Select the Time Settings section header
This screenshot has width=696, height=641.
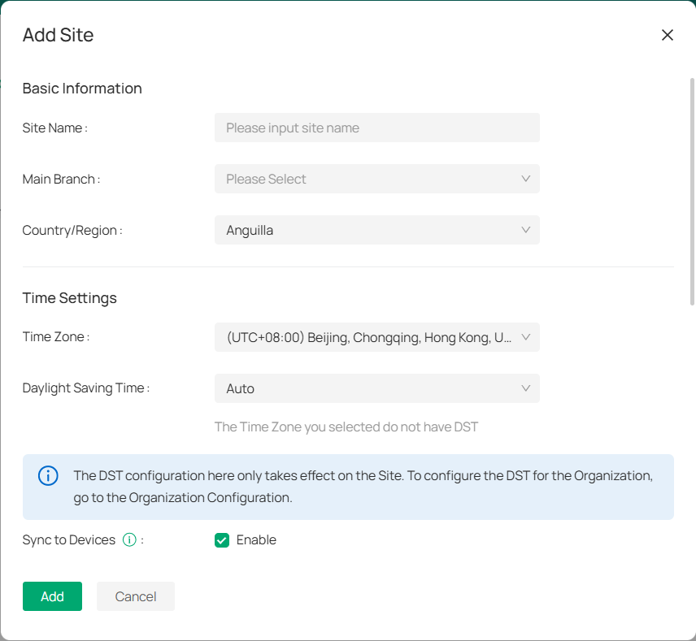click(69, 298)
